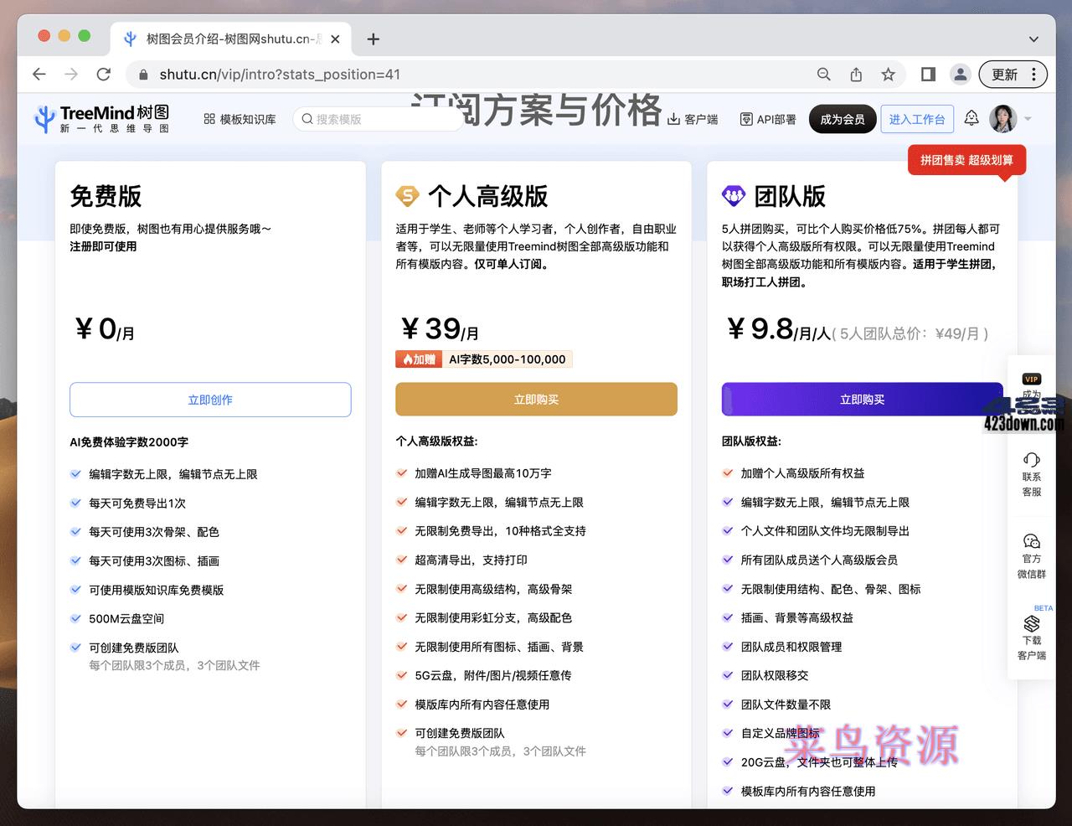This screenshot has height=826, width=1072.
Task: Click the 成为会员 membership button
Action: pyautogui.click(x=842, y=119)
